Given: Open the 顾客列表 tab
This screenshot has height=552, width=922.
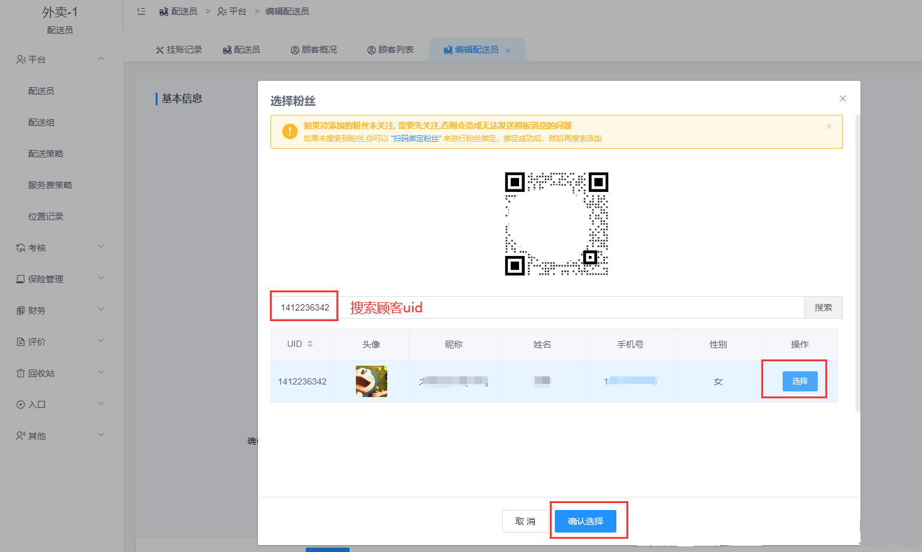Looking at the screenshot, I should coord(390,50).
